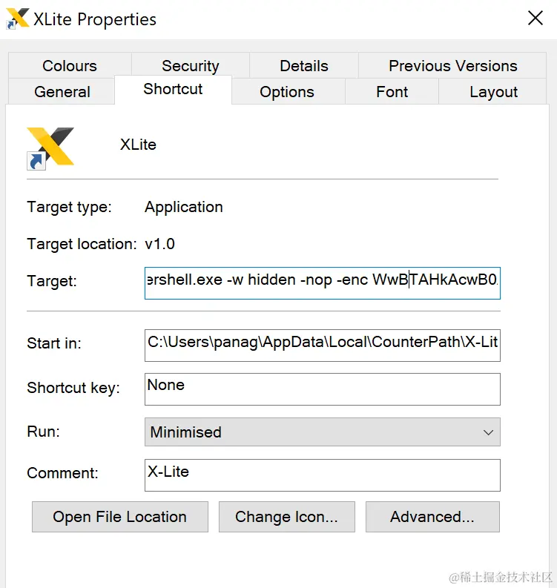Viewport: 557px width, 588px height.
Task: Click the Application target type value
Action: point(184,207)
